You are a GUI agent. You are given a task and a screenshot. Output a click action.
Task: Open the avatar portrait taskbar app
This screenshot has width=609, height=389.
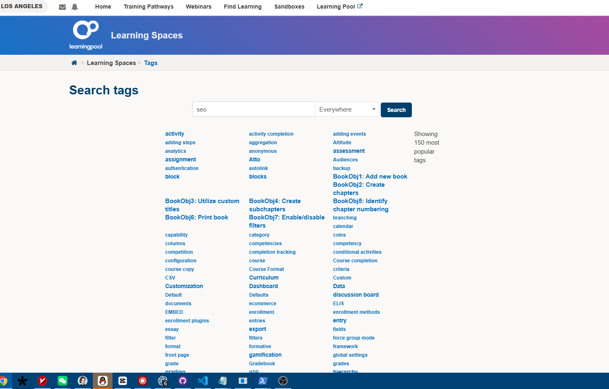click(83, 381)
